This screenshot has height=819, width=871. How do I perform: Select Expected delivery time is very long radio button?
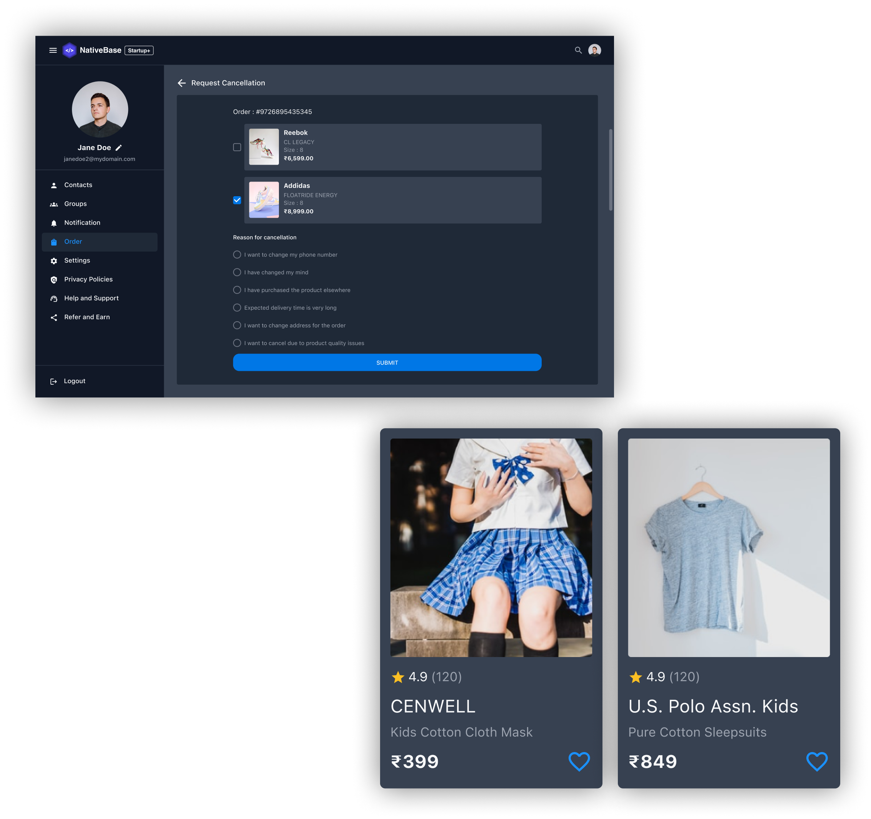236,308
